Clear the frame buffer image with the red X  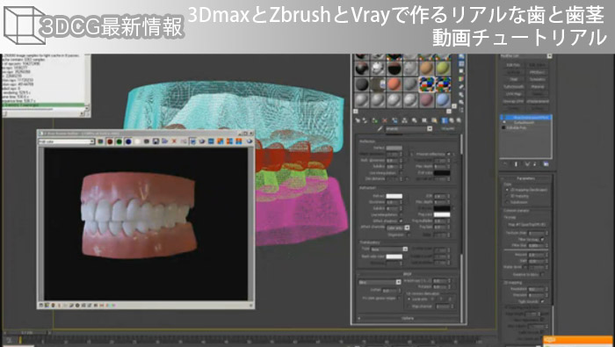pos(174,141)
